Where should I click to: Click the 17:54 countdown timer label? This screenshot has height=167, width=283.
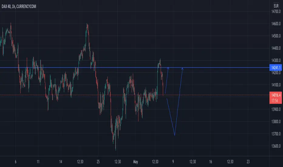pyautogui.click(x=275, y=101)
